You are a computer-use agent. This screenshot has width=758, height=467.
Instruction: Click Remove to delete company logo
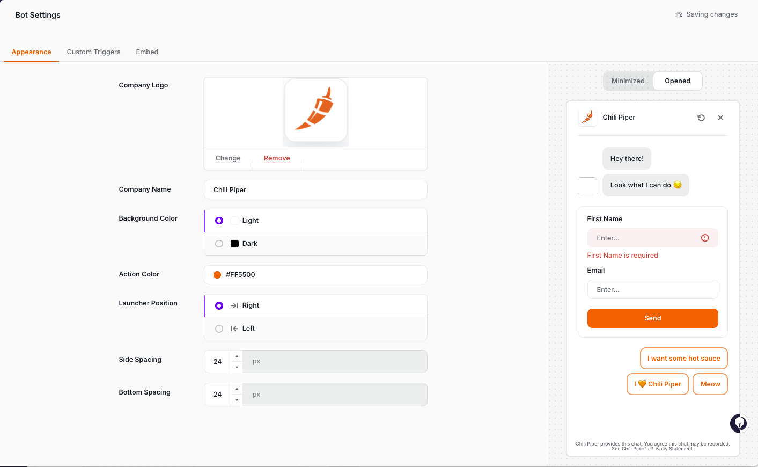pyautogui.click(x=277, y=158)
